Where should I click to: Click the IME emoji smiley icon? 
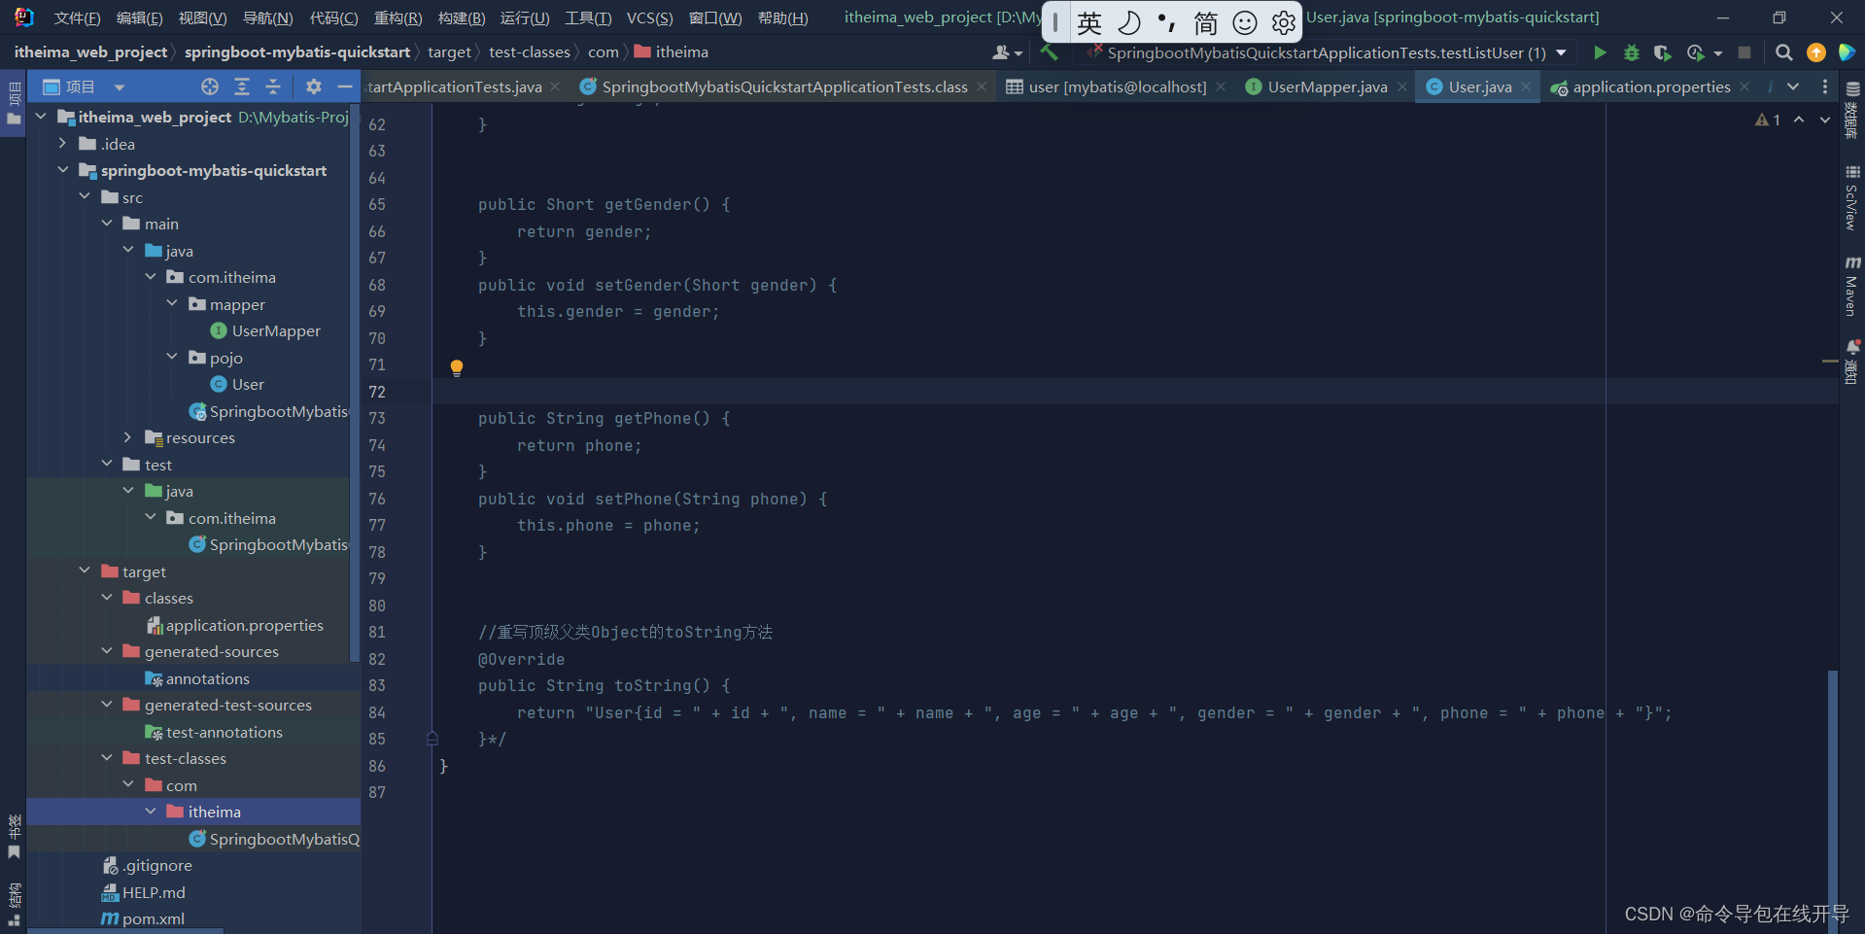[1245, 22]
